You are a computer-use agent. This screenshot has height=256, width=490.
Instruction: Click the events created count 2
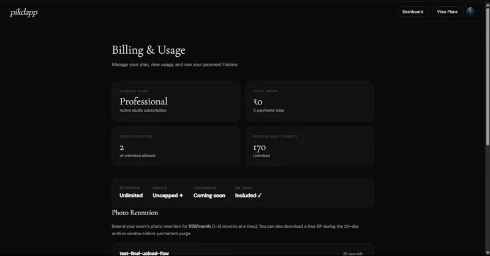click(121, 147)
